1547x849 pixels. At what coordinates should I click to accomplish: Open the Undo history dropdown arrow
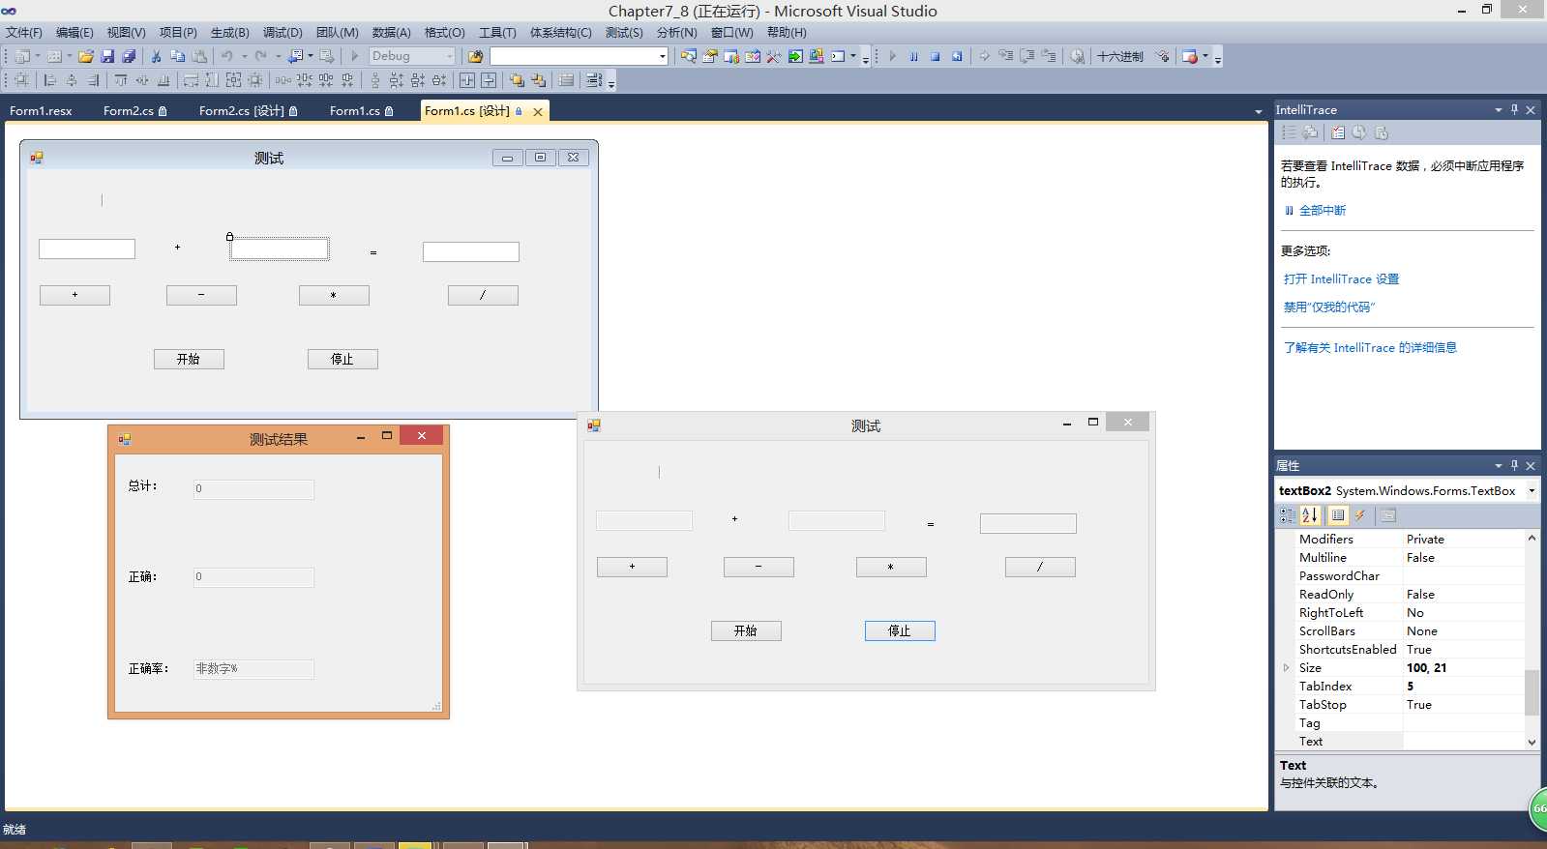(244, 56)
